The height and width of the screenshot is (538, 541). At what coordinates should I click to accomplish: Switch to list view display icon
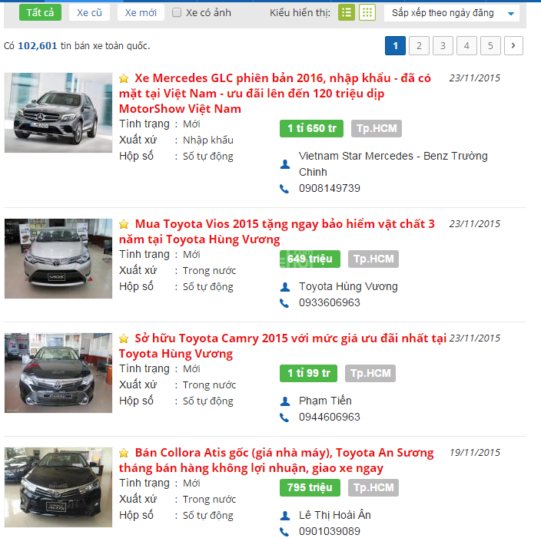click(346, 13)
